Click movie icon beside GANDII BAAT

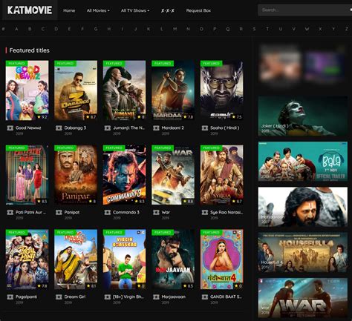[204, 297]
